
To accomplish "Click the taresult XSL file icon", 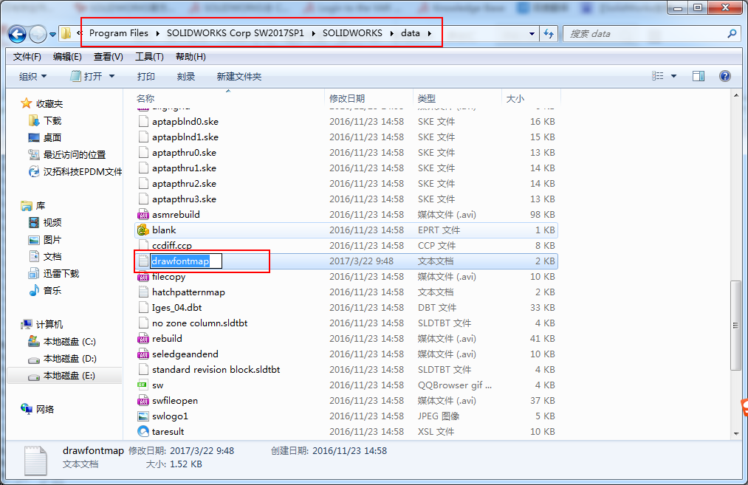I will (143, 432).
